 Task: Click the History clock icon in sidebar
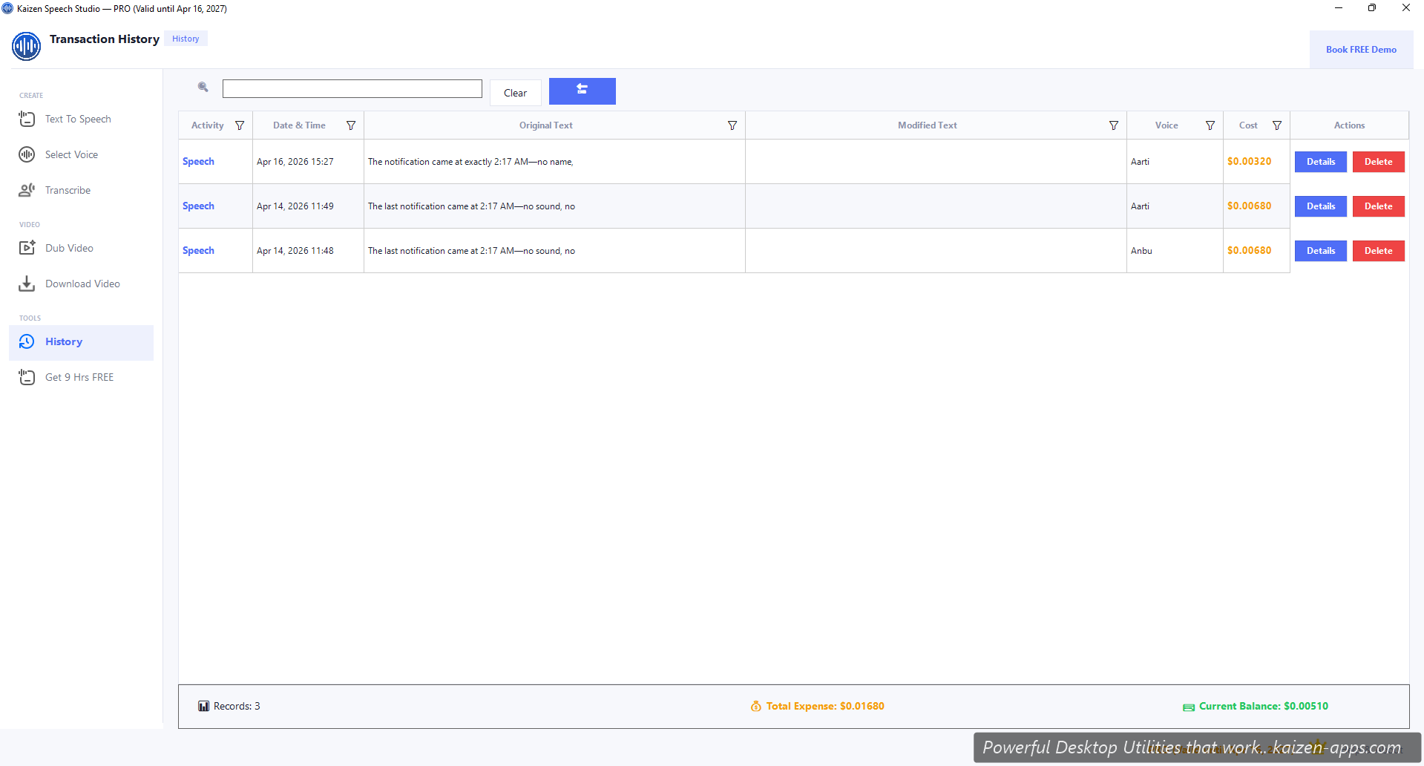[x=26, y=341]
